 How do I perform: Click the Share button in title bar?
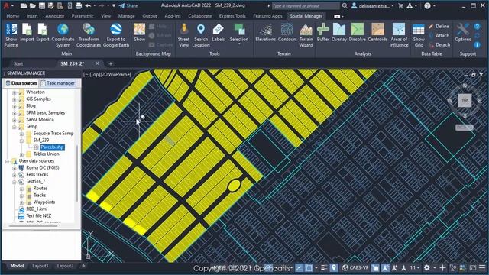click(128, 5)
